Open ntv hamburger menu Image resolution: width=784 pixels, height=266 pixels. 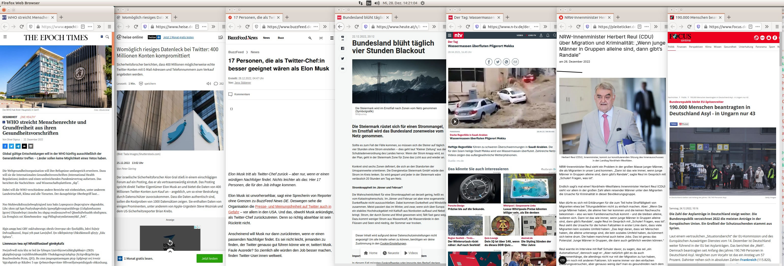tap(450, 35)
